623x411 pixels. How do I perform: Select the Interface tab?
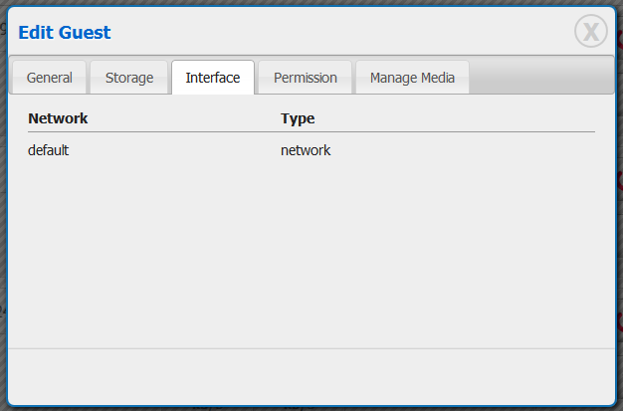pyautogui.click(x=212, y=78)
